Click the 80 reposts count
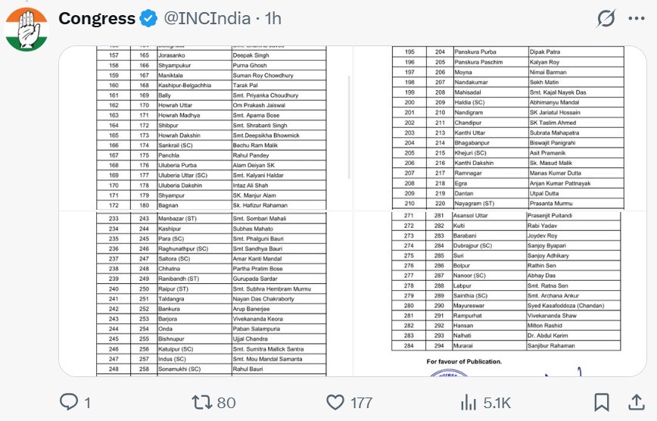The height and width of the screenshot is (421, 657). coord(226,402)
